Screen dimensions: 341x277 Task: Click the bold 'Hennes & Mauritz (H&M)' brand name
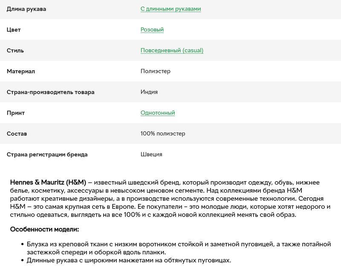coord(48,182)
